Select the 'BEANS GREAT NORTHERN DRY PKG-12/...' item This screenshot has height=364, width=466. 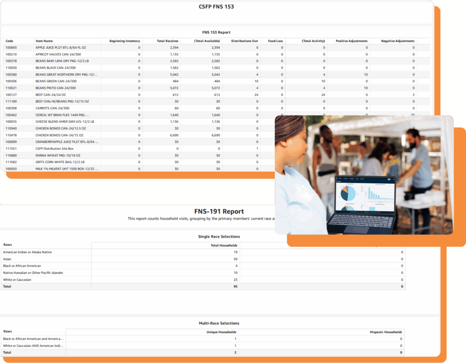pos(66,75)
